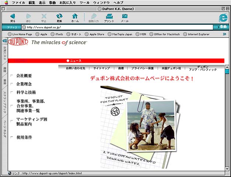Click the scrollbar up arrow
Screen dimensions: 231x177
point(227,67)
